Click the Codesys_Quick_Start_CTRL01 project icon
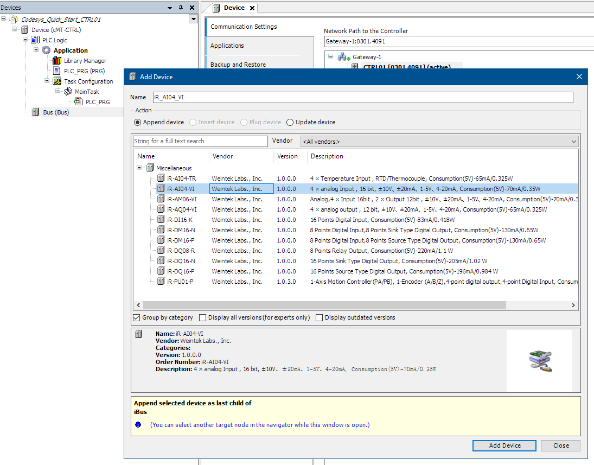594x465 pixels. [14, 19]
